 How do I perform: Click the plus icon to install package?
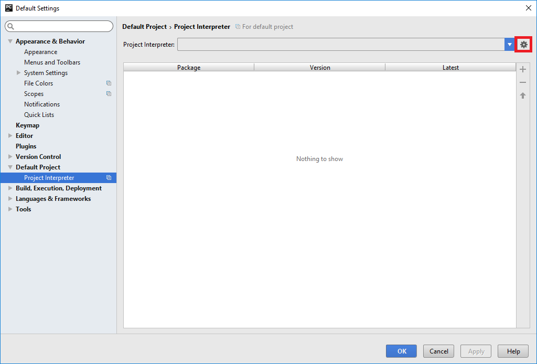point(522,69)
